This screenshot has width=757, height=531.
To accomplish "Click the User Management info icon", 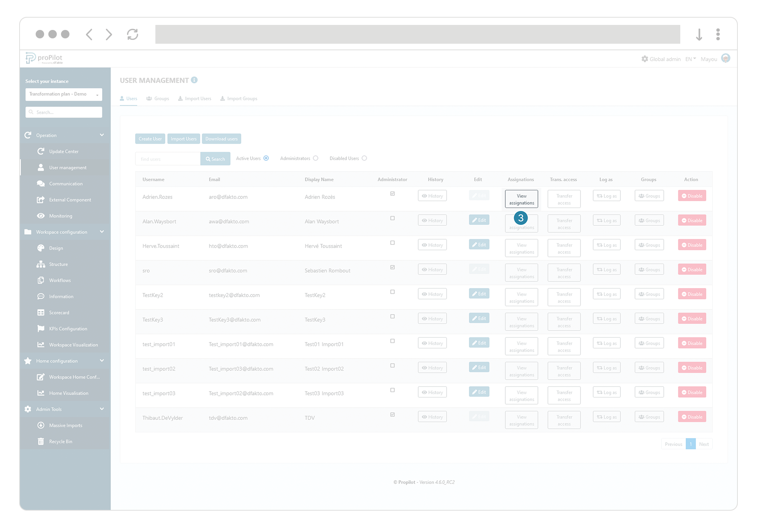I will [194, 80].
